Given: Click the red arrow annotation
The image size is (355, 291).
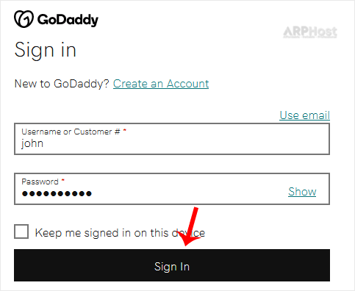Looking at the screenshot, I should point(190,227).
